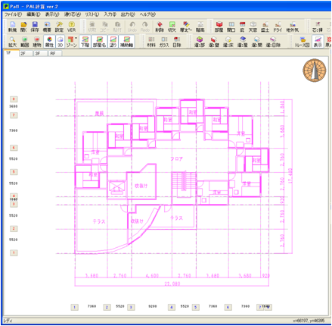Image resolution: width=332 pixels, height=326 pixels.
Task: Click the 削除 delete icon
Action: pyautogui.click(x=160, y=27)
